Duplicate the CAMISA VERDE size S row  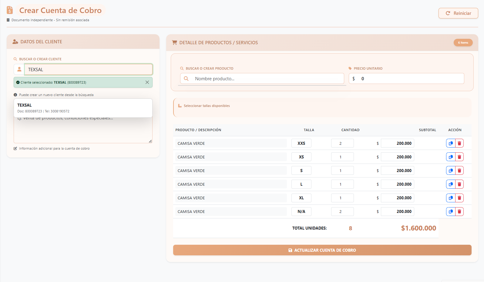451,171
